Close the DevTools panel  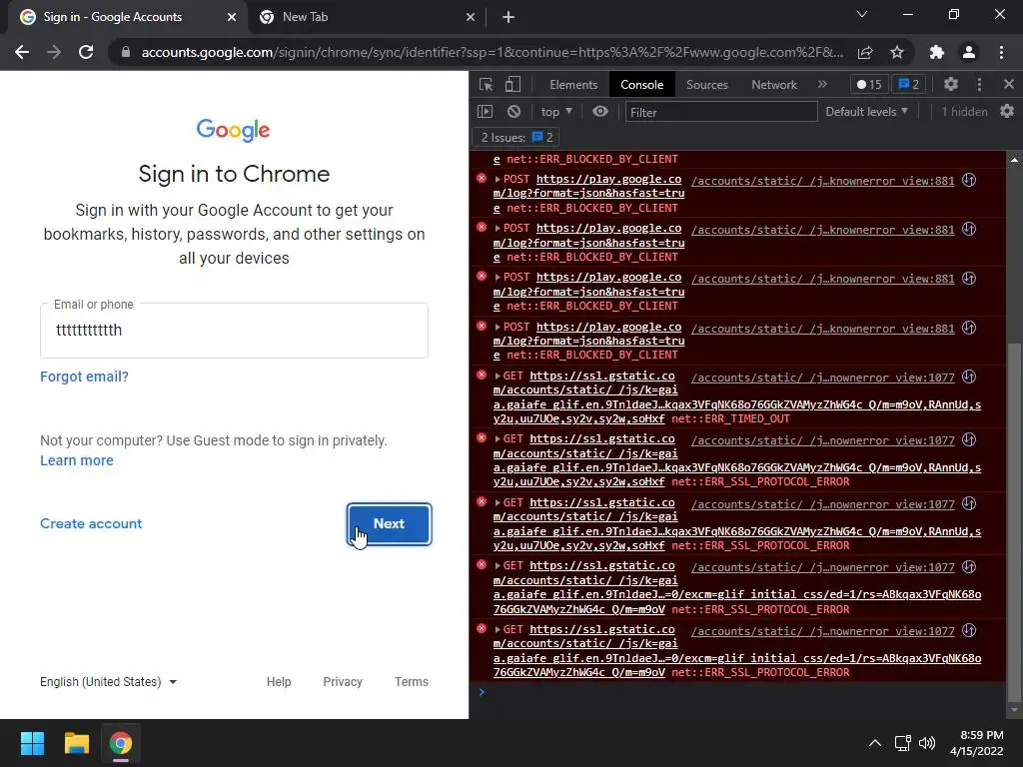pos(1009,84)
